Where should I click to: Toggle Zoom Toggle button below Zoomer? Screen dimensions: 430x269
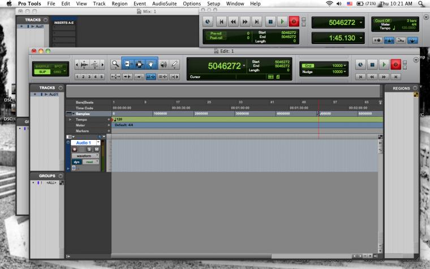(115, 77)
